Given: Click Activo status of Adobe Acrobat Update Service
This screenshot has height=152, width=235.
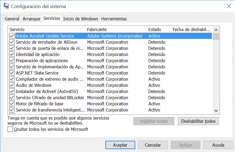Looking at the screenshot, I should pyautogui.click(x=154, y=36).
